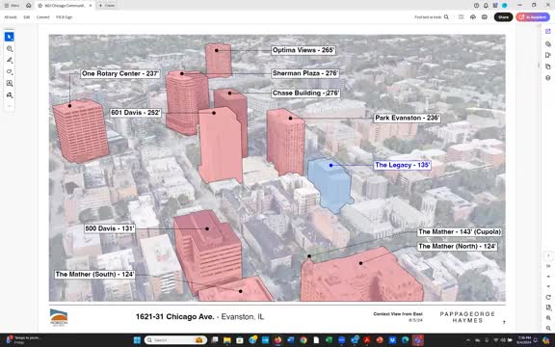The height and width of the screenshot is (347, 555).
Task: Jump to previous page up arrow
Action: (x=548, y=277)
